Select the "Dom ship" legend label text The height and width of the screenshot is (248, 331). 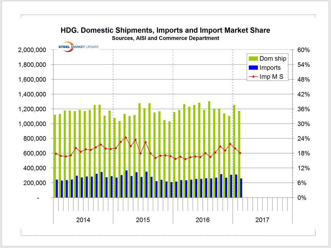tap(273, 58)
